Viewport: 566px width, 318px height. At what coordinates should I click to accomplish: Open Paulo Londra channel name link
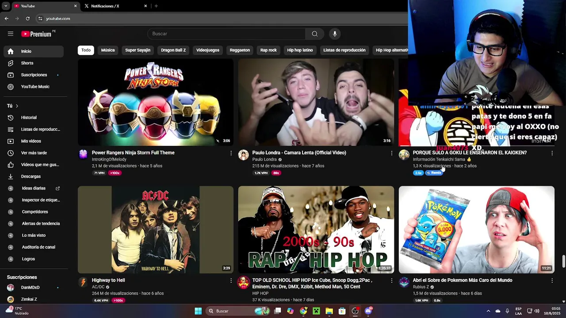264,159
